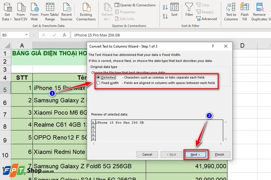Viewport: 271px width, 180px height.
Task: Click the preview data text
Action: coord(120,123)
